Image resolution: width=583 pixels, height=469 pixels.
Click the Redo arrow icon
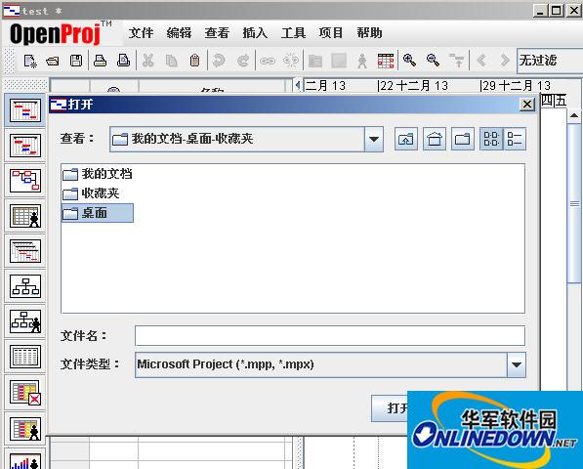click(x=243, y=61)
